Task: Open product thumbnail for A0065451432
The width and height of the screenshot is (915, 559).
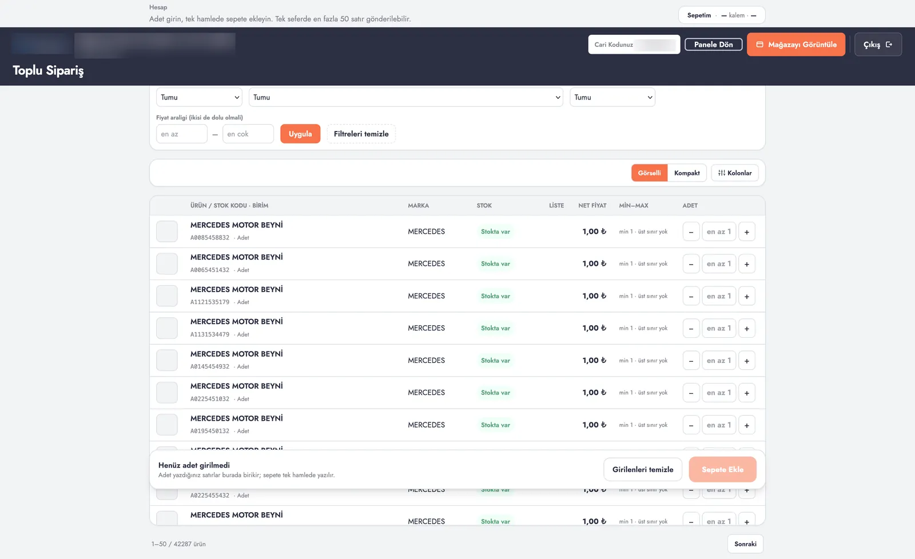Action: point(167,263)
